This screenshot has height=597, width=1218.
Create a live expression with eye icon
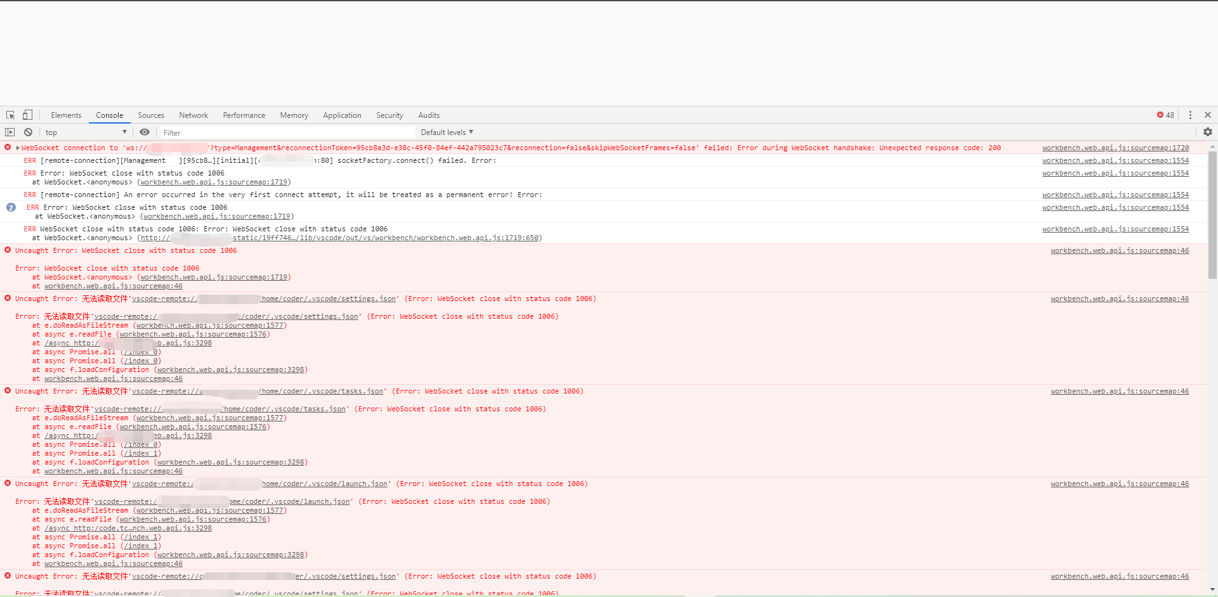pos(145,132)
